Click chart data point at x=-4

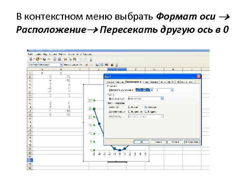pos(99,124)
